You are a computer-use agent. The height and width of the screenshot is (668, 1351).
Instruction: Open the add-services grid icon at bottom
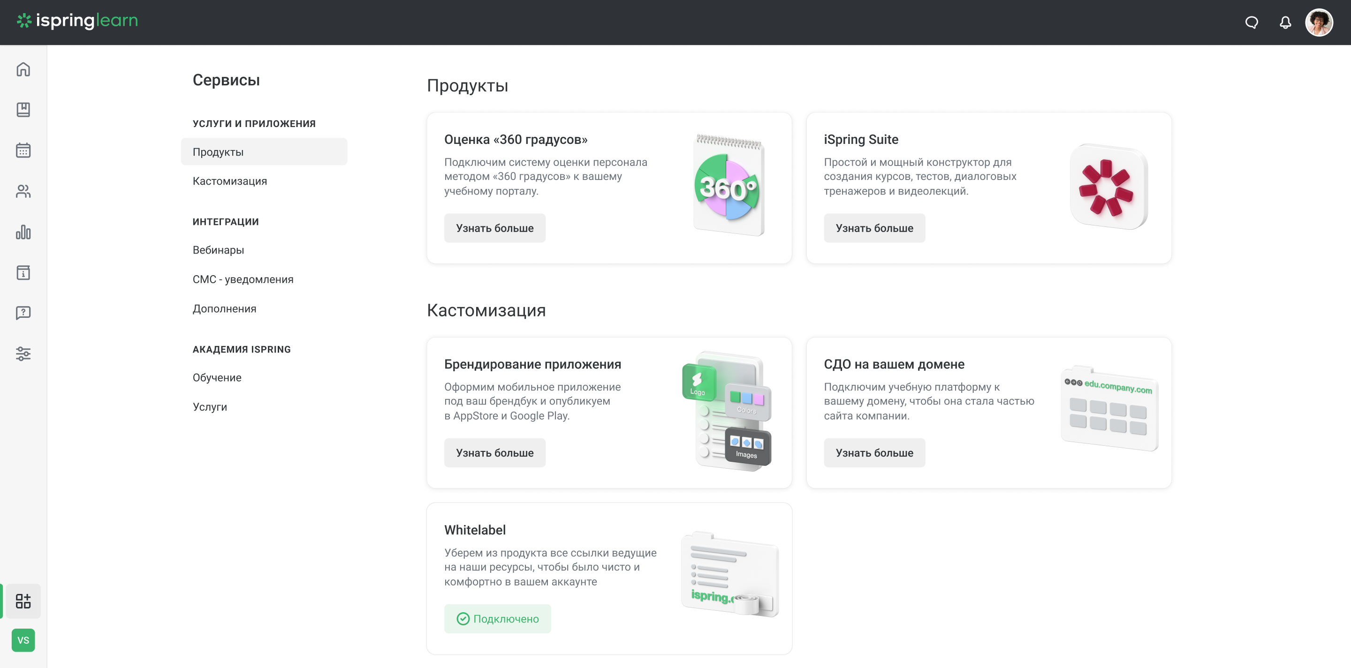point(23,601)
